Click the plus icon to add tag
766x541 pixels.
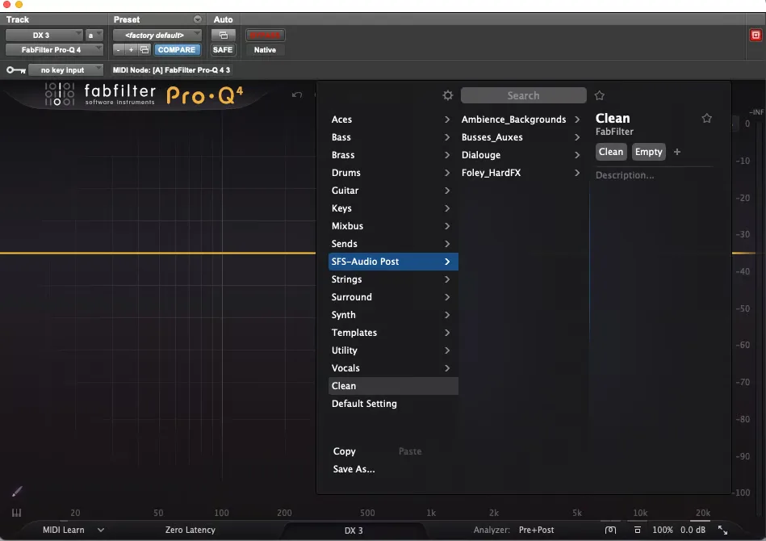coord(677,152)
